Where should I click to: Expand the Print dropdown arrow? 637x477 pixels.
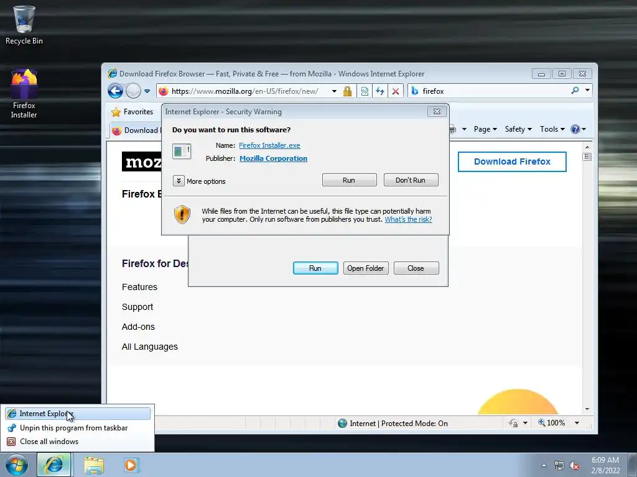click(464, 129)
